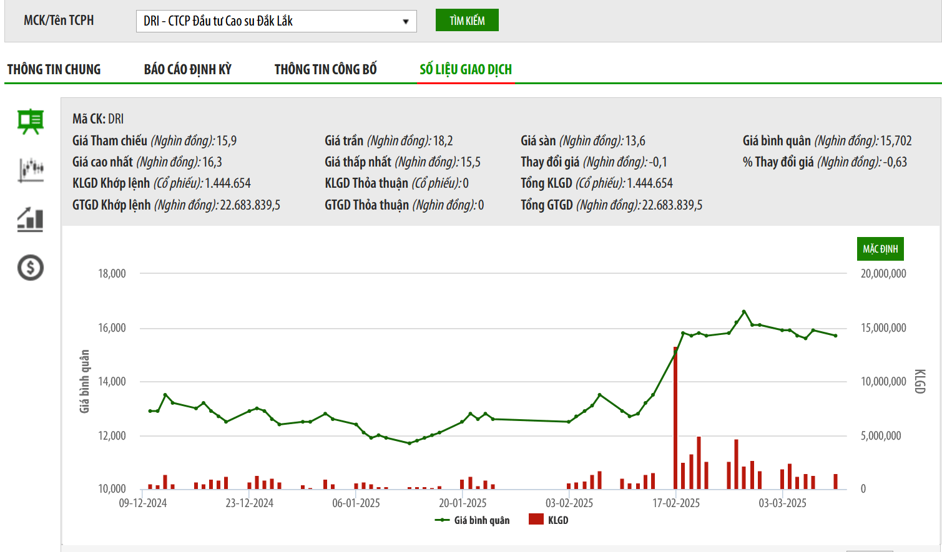Click the red KLGD legend swatch

pos(536,520)
